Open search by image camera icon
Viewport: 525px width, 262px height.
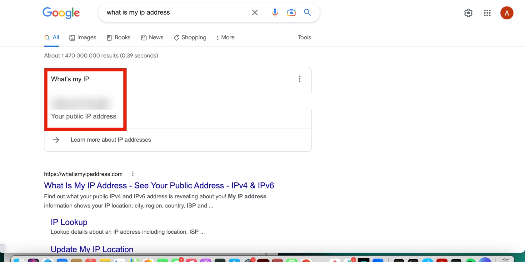click(291, 12)
